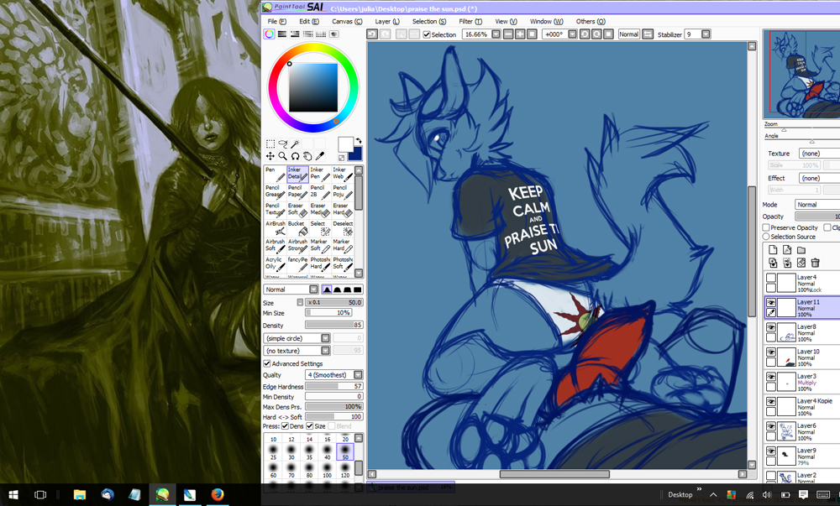Pick the Eyedropper color picker tool

[x=320, y=156]
